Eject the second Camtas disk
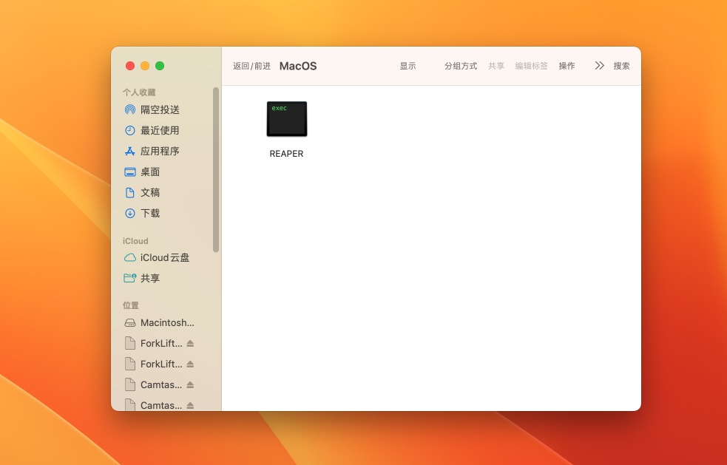Viewport: 727px width, 465px height. (x=191, y=405)
